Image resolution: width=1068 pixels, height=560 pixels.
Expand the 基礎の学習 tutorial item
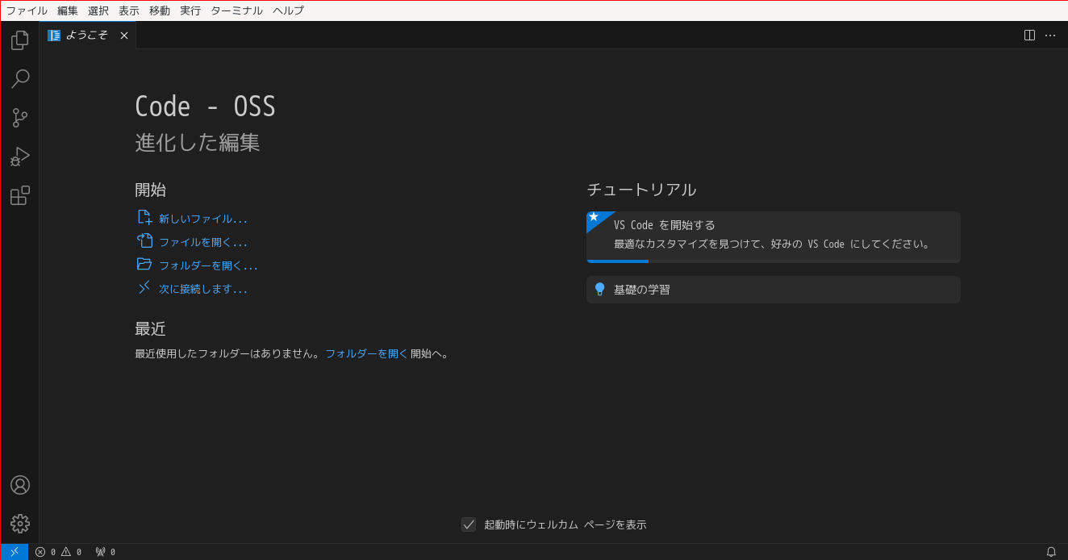[774, 290]
